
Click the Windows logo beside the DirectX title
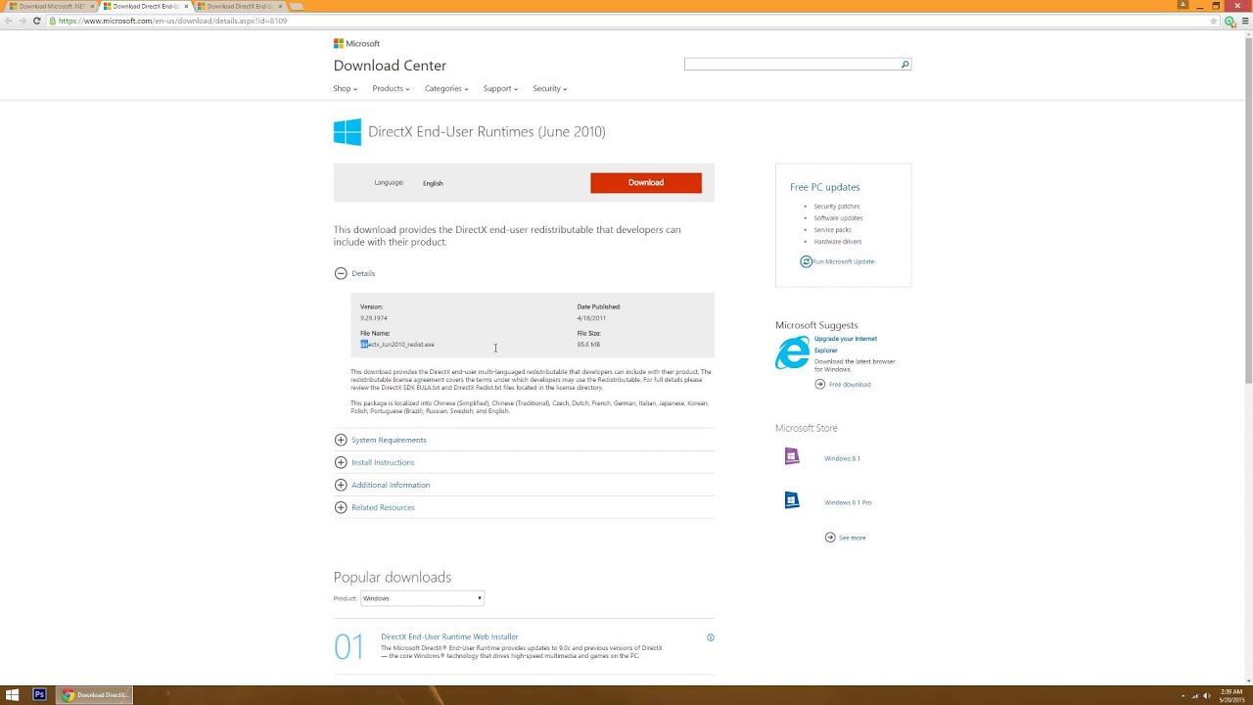(x=348, y=132)
